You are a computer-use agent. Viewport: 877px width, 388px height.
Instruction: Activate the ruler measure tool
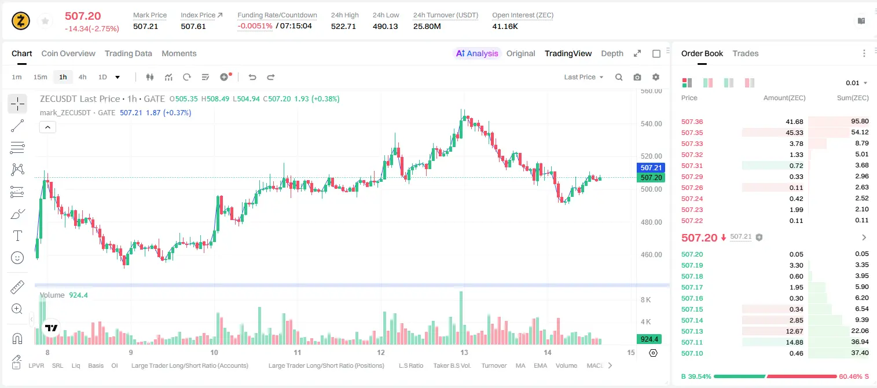17,287
